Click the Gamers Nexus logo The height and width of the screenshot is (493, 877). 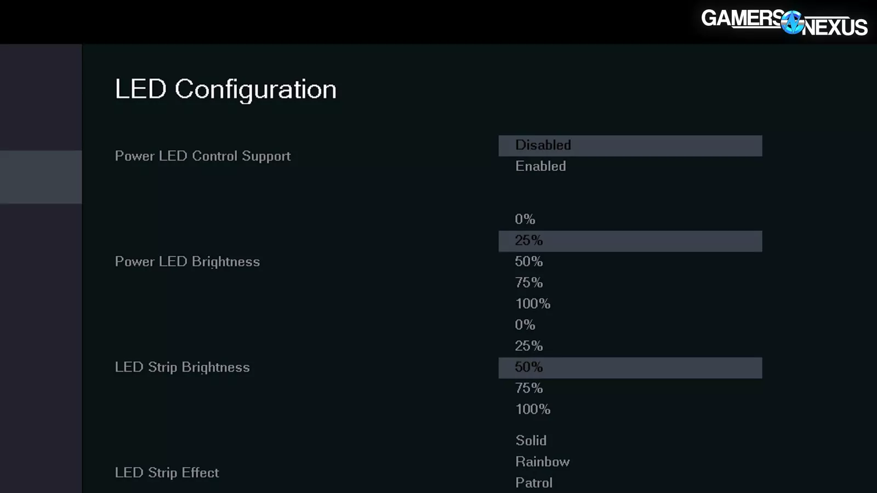pos(784,22)
